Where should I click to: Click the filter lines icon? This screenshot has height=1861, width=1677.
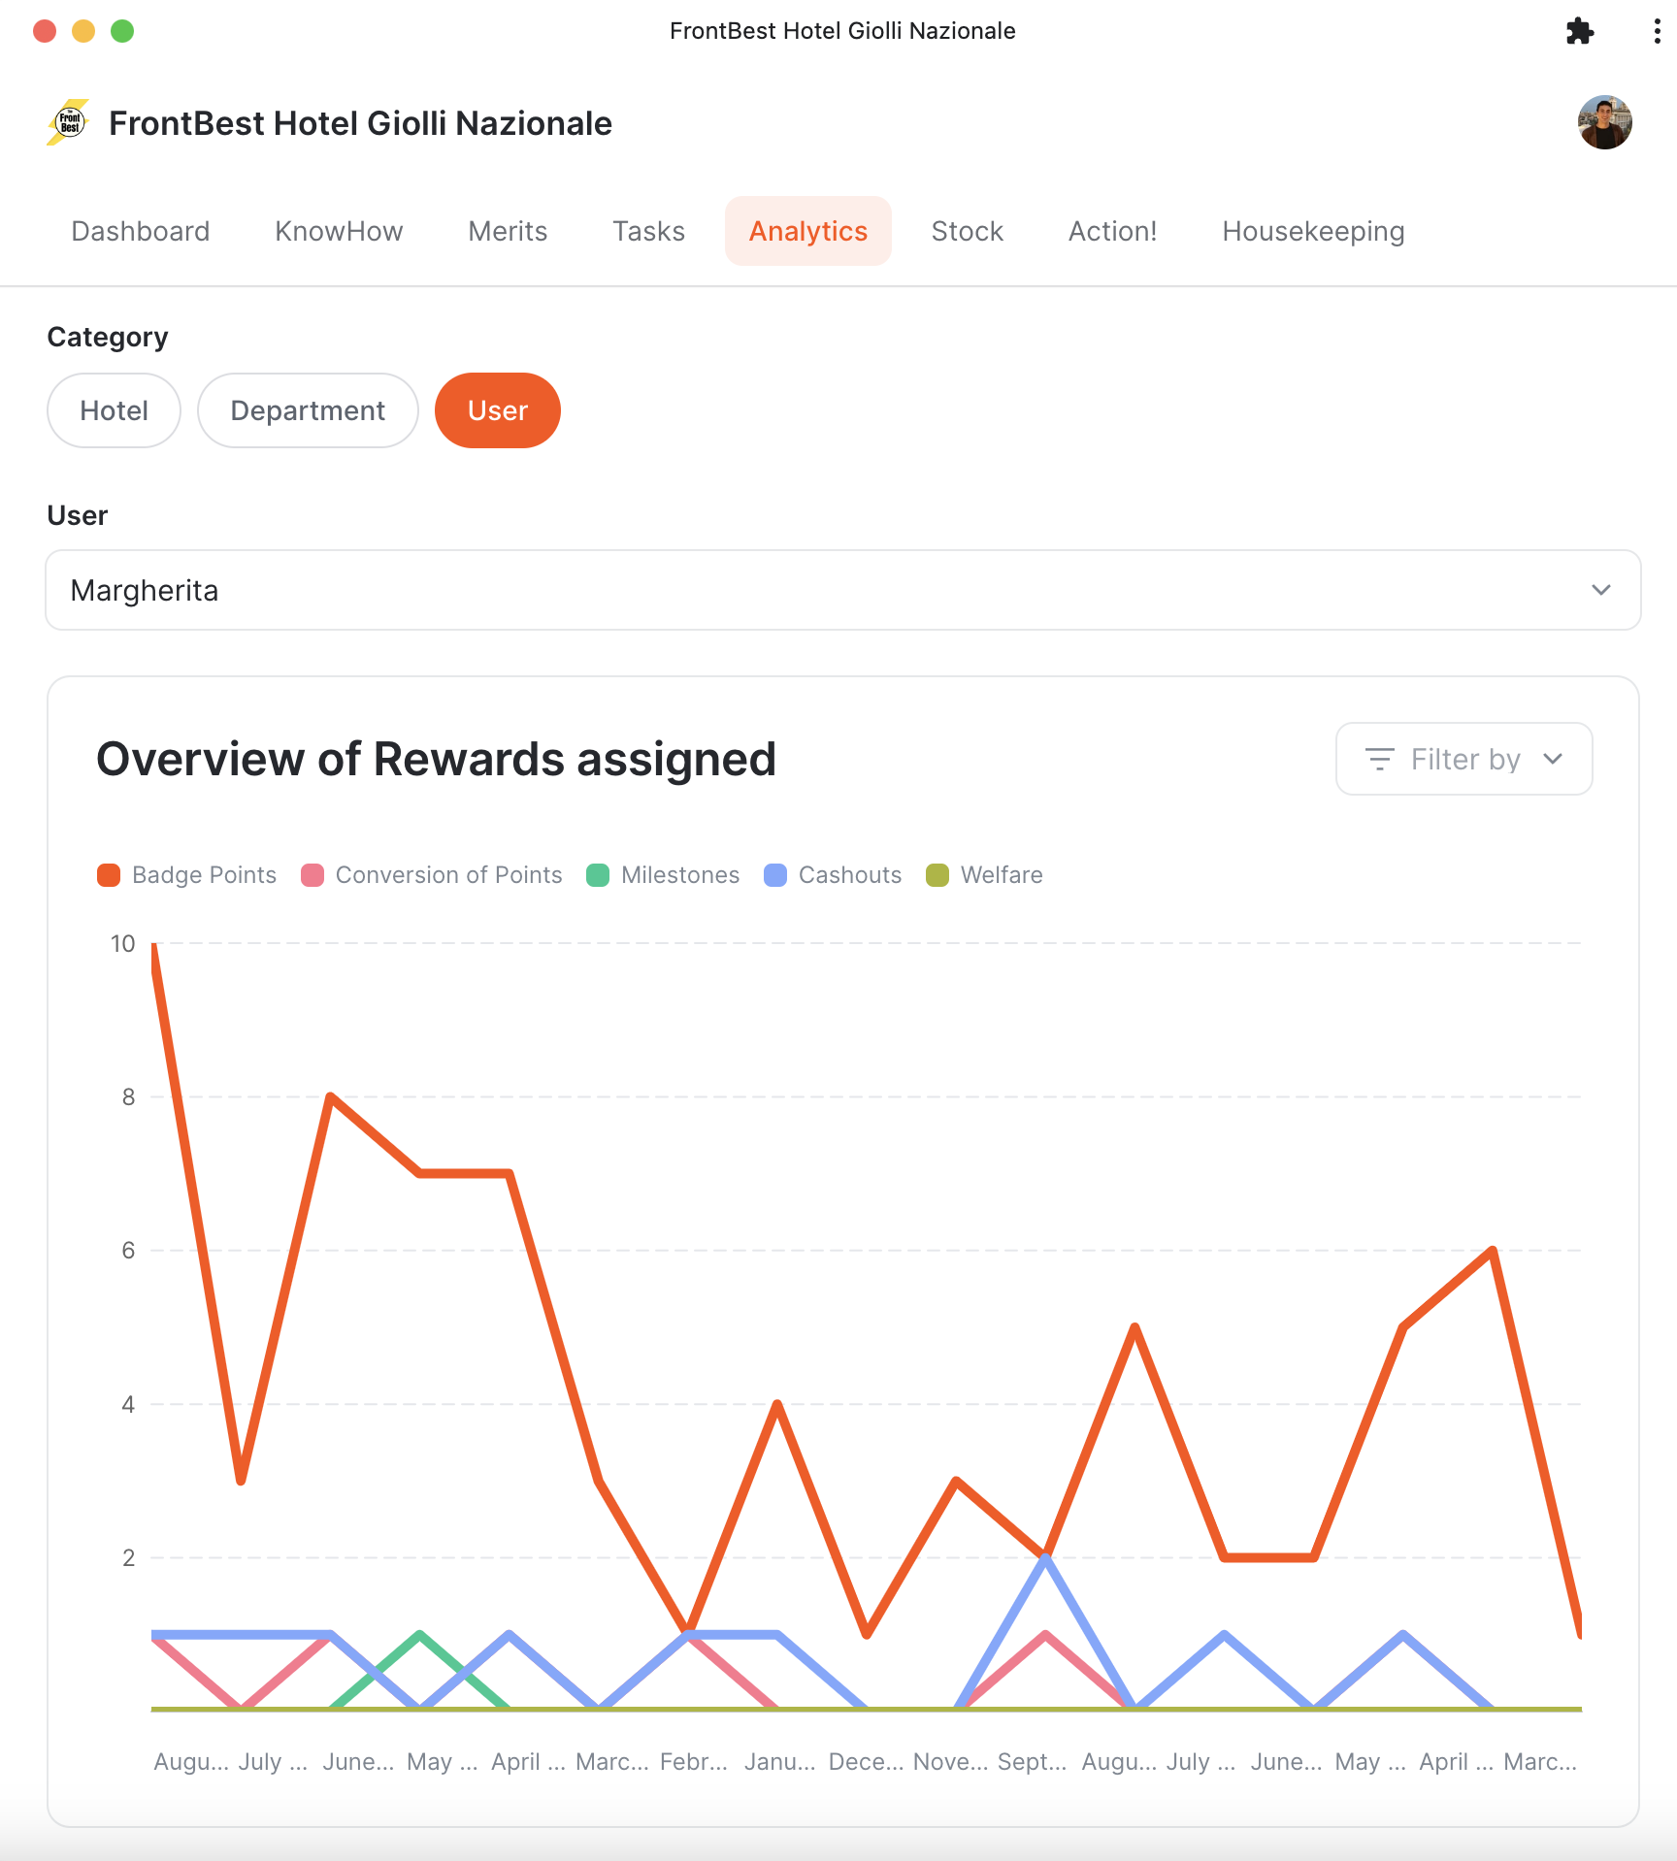[1379, 759]
